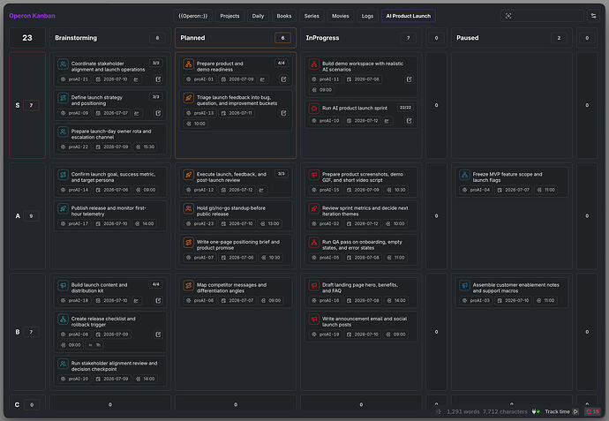
Task: Open note link on Coordinate stakeholder alignment card
Action: click(158, 79)
